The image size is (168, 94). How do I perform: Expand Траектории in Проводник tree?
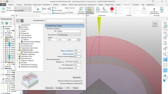(x=1, y=37)
